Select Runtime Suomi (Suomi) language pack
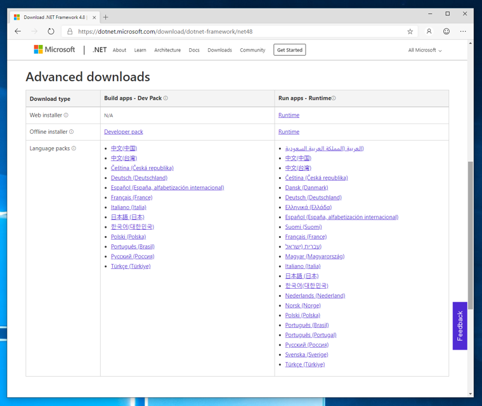The image size is (482, 406). [303, 227]
